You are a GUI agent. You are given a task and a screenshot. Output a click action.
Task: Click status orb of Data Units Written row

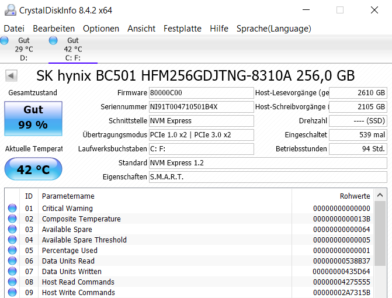click(12, 271)
